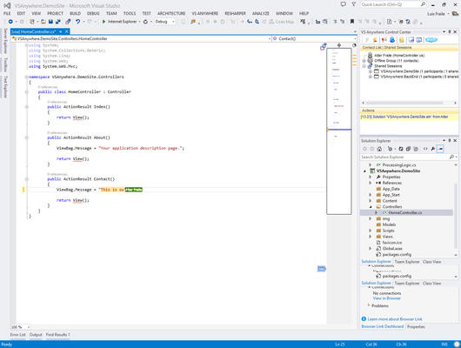
Task: Collapse the namespace outlining region in editor
Action: pos(26,77)
